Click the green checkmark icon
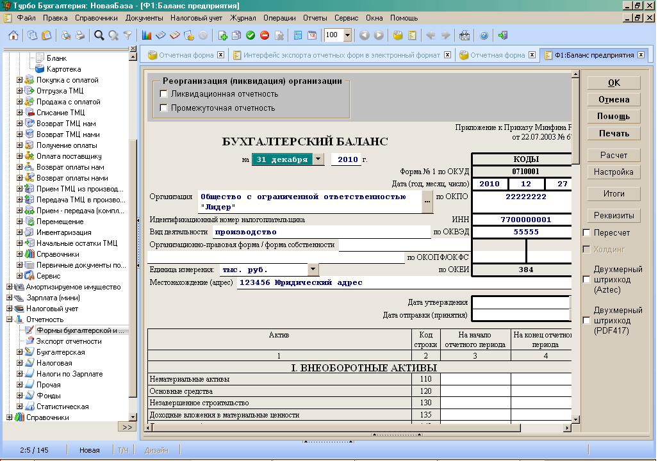This screenshot has width=658, height=461. [x=251, y=35]
